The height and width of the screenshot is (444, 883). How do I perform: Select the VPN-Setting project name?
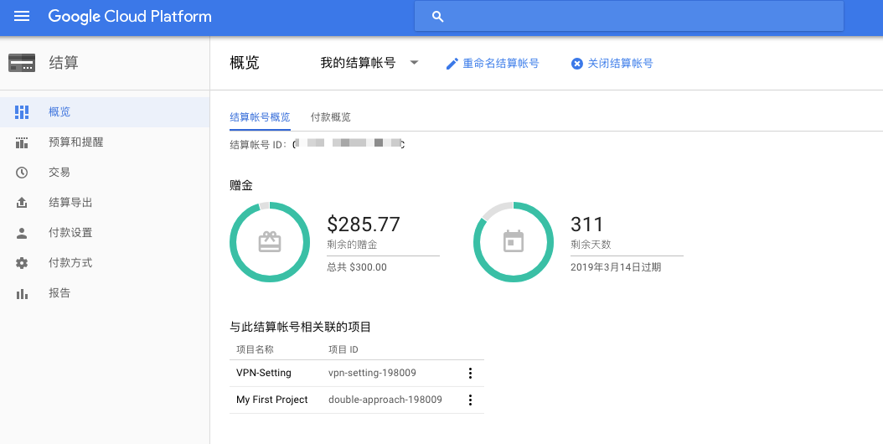(264, 373)
